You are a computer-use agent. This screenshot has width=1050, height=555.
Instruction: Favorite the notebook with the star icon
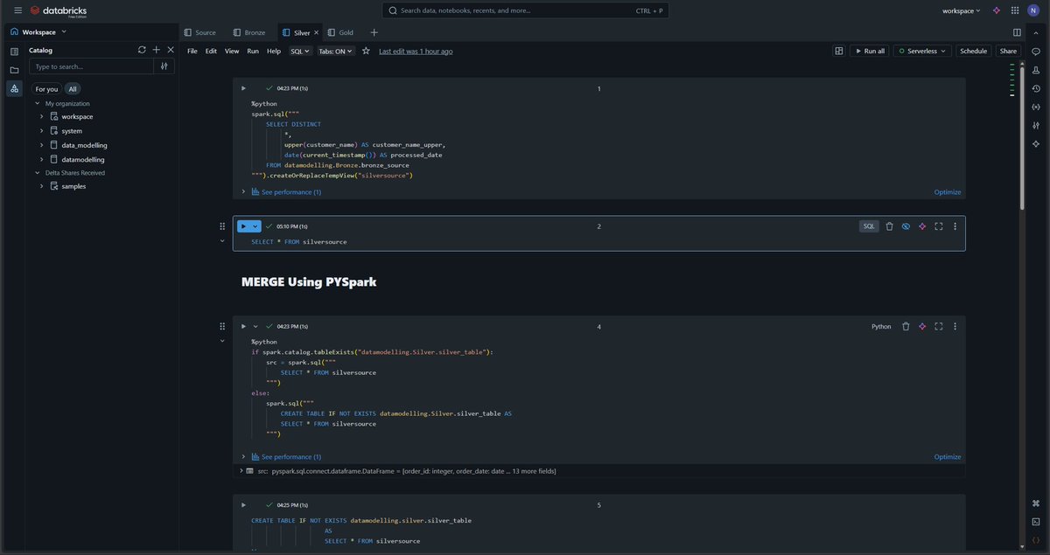tap(366, 51)
